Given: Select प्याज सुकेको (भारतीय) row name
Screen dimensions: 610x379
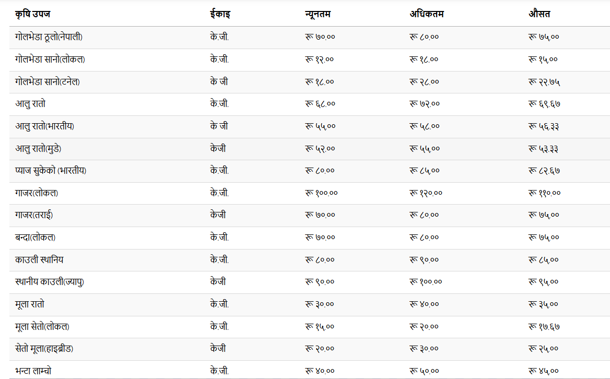Looking at the screenshot, I should 51,171.
